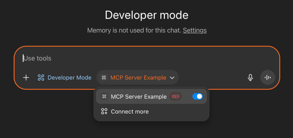Focus the Use tools message field
Screen dimensions: 293x138
tap(115, 58)
